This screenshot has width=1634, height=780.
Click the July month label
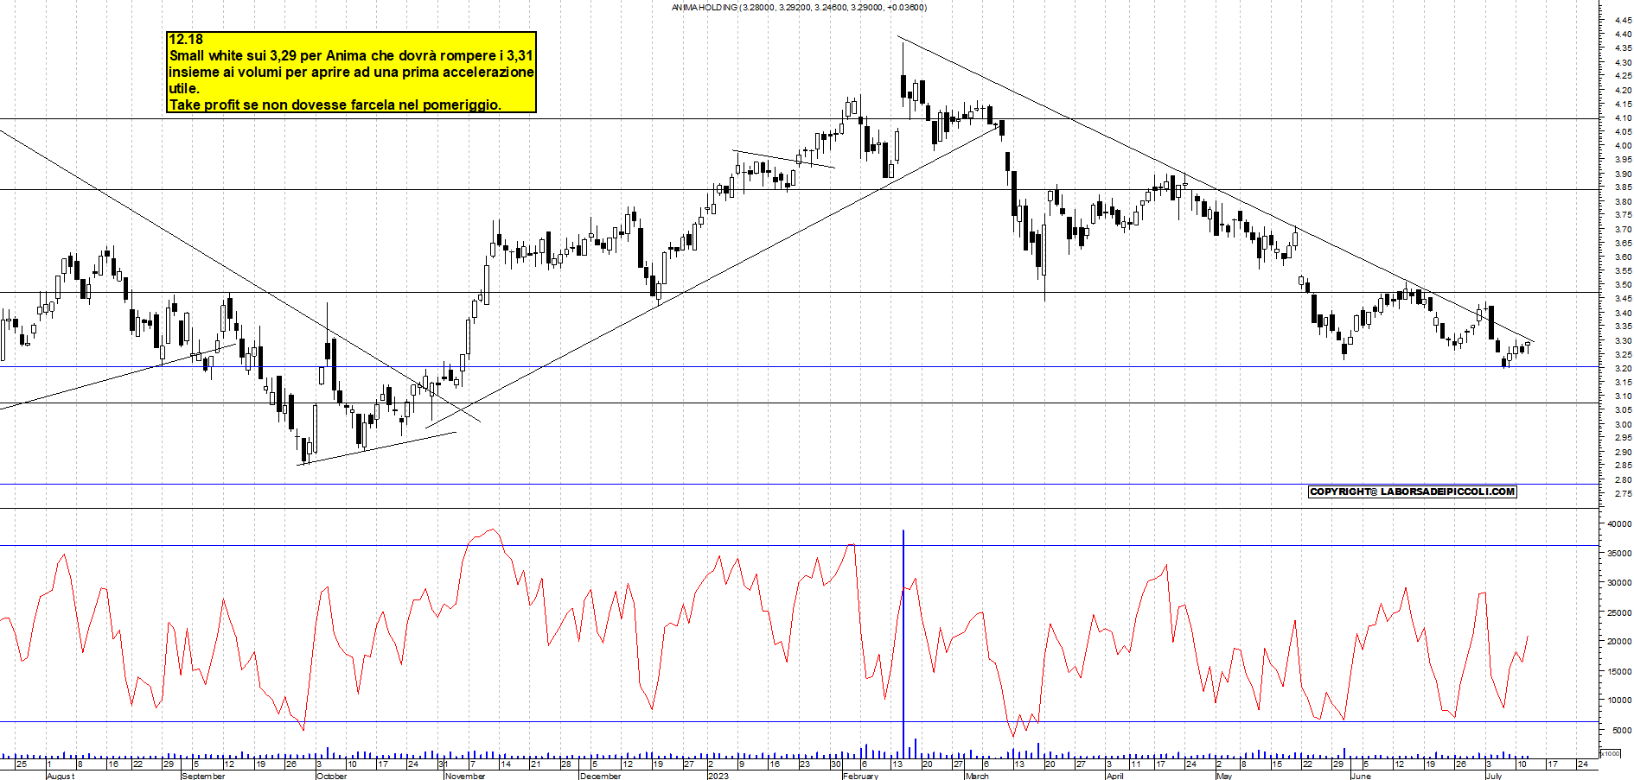pyautogui.click(x=1494, y=776)
